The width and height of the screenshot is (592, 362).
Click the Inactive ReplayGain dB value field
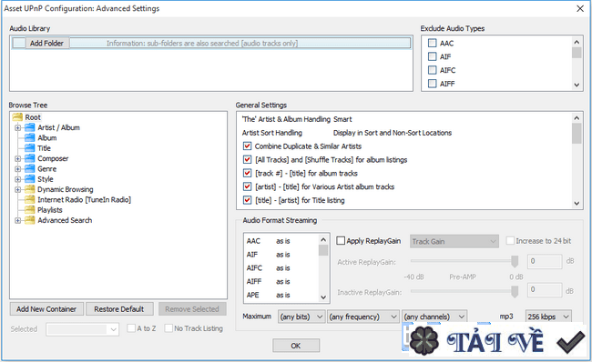(545, 289)
